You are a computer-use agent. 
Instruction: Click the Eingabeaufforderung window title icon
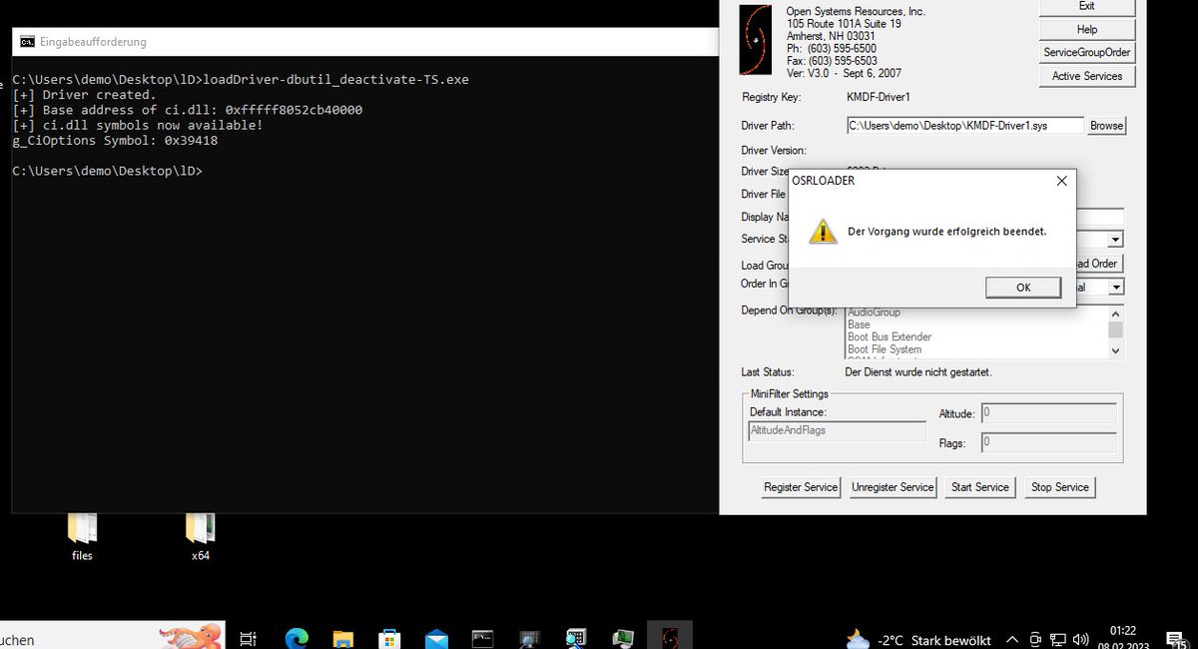pyautogui.click(x=25, y=42)
